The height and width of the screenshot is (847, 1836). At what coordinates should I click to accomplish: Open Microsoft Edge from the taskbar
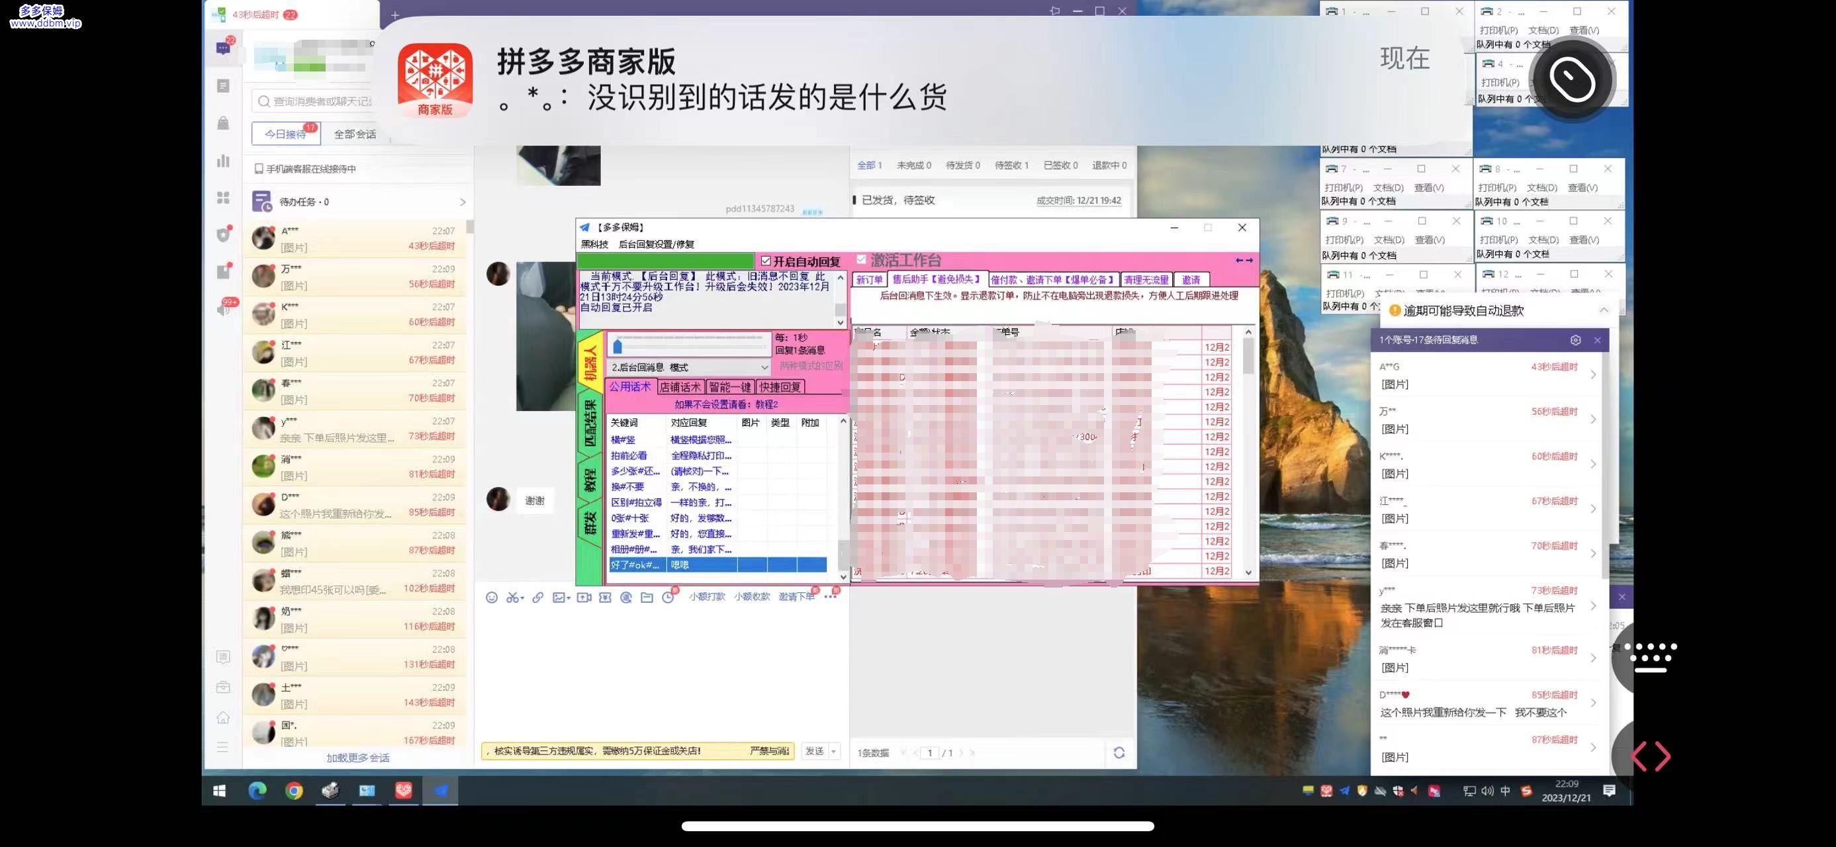257,790
